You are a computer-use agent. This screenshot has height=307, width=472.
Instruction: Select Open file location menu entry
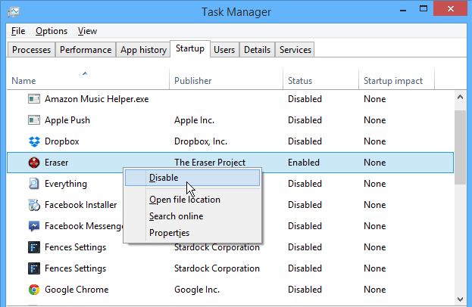coord(185,200)
